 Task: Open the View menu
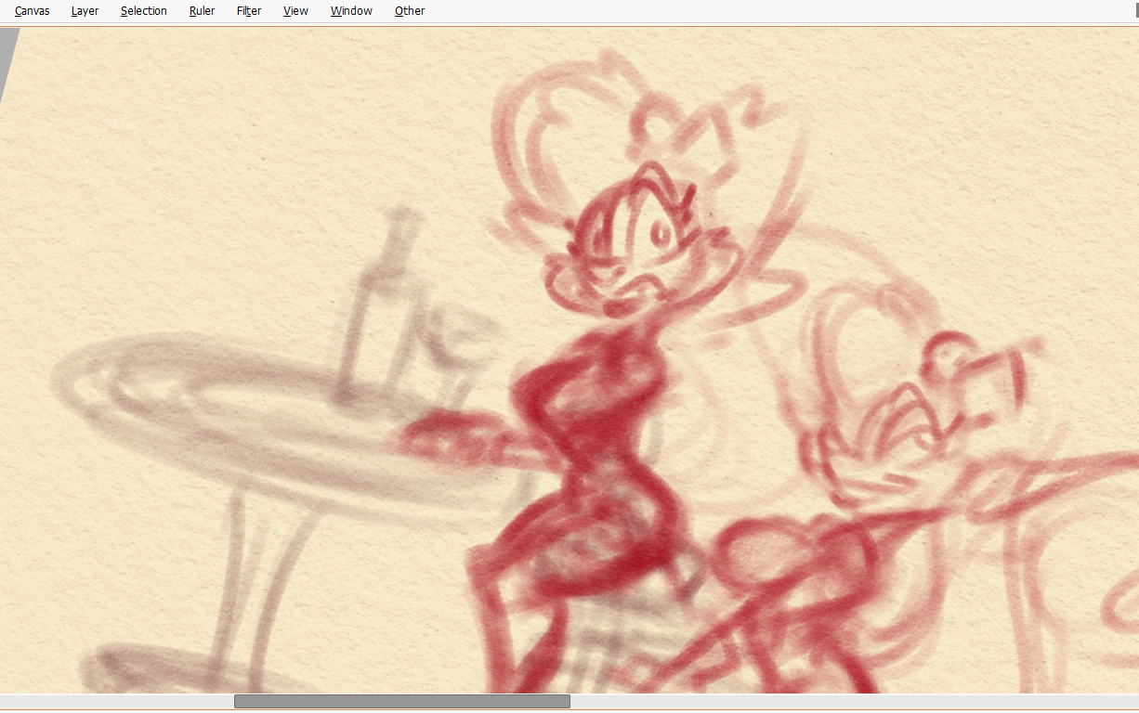tap(295, 11)
